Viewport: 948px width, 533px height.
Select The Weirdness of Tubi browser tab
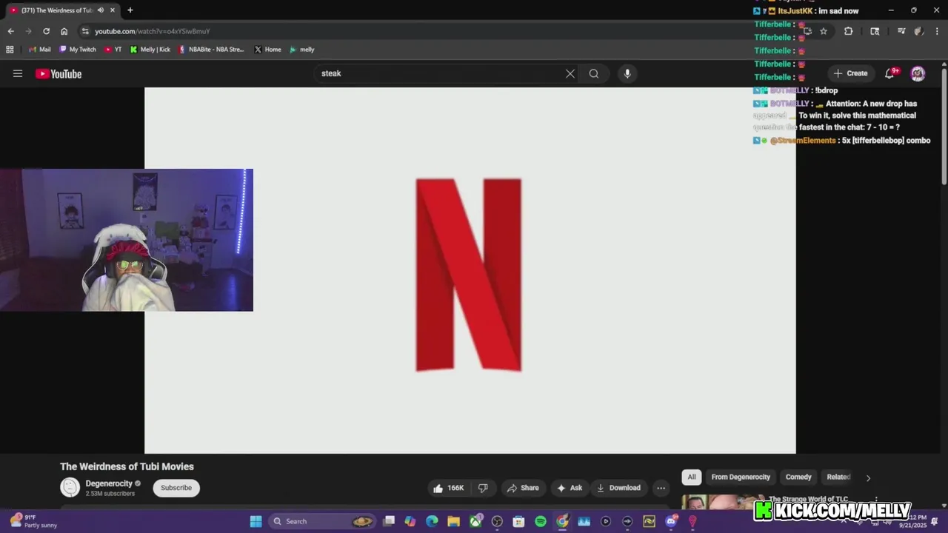point(62,10)
